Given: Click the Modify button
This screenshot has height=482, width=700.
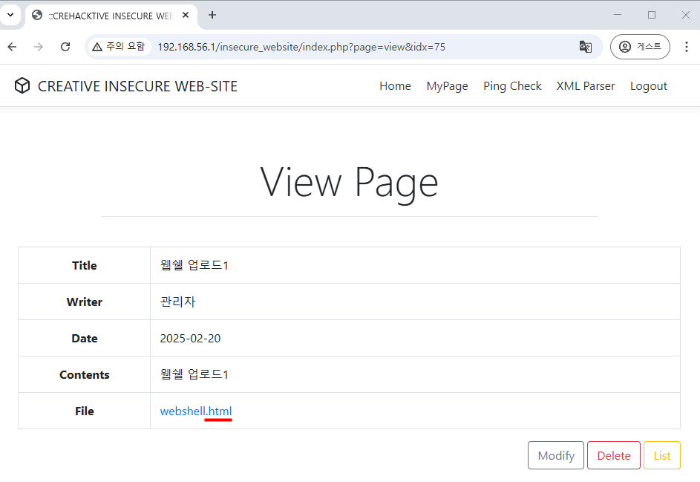Looking at the screenshot, I should (556, 455).
